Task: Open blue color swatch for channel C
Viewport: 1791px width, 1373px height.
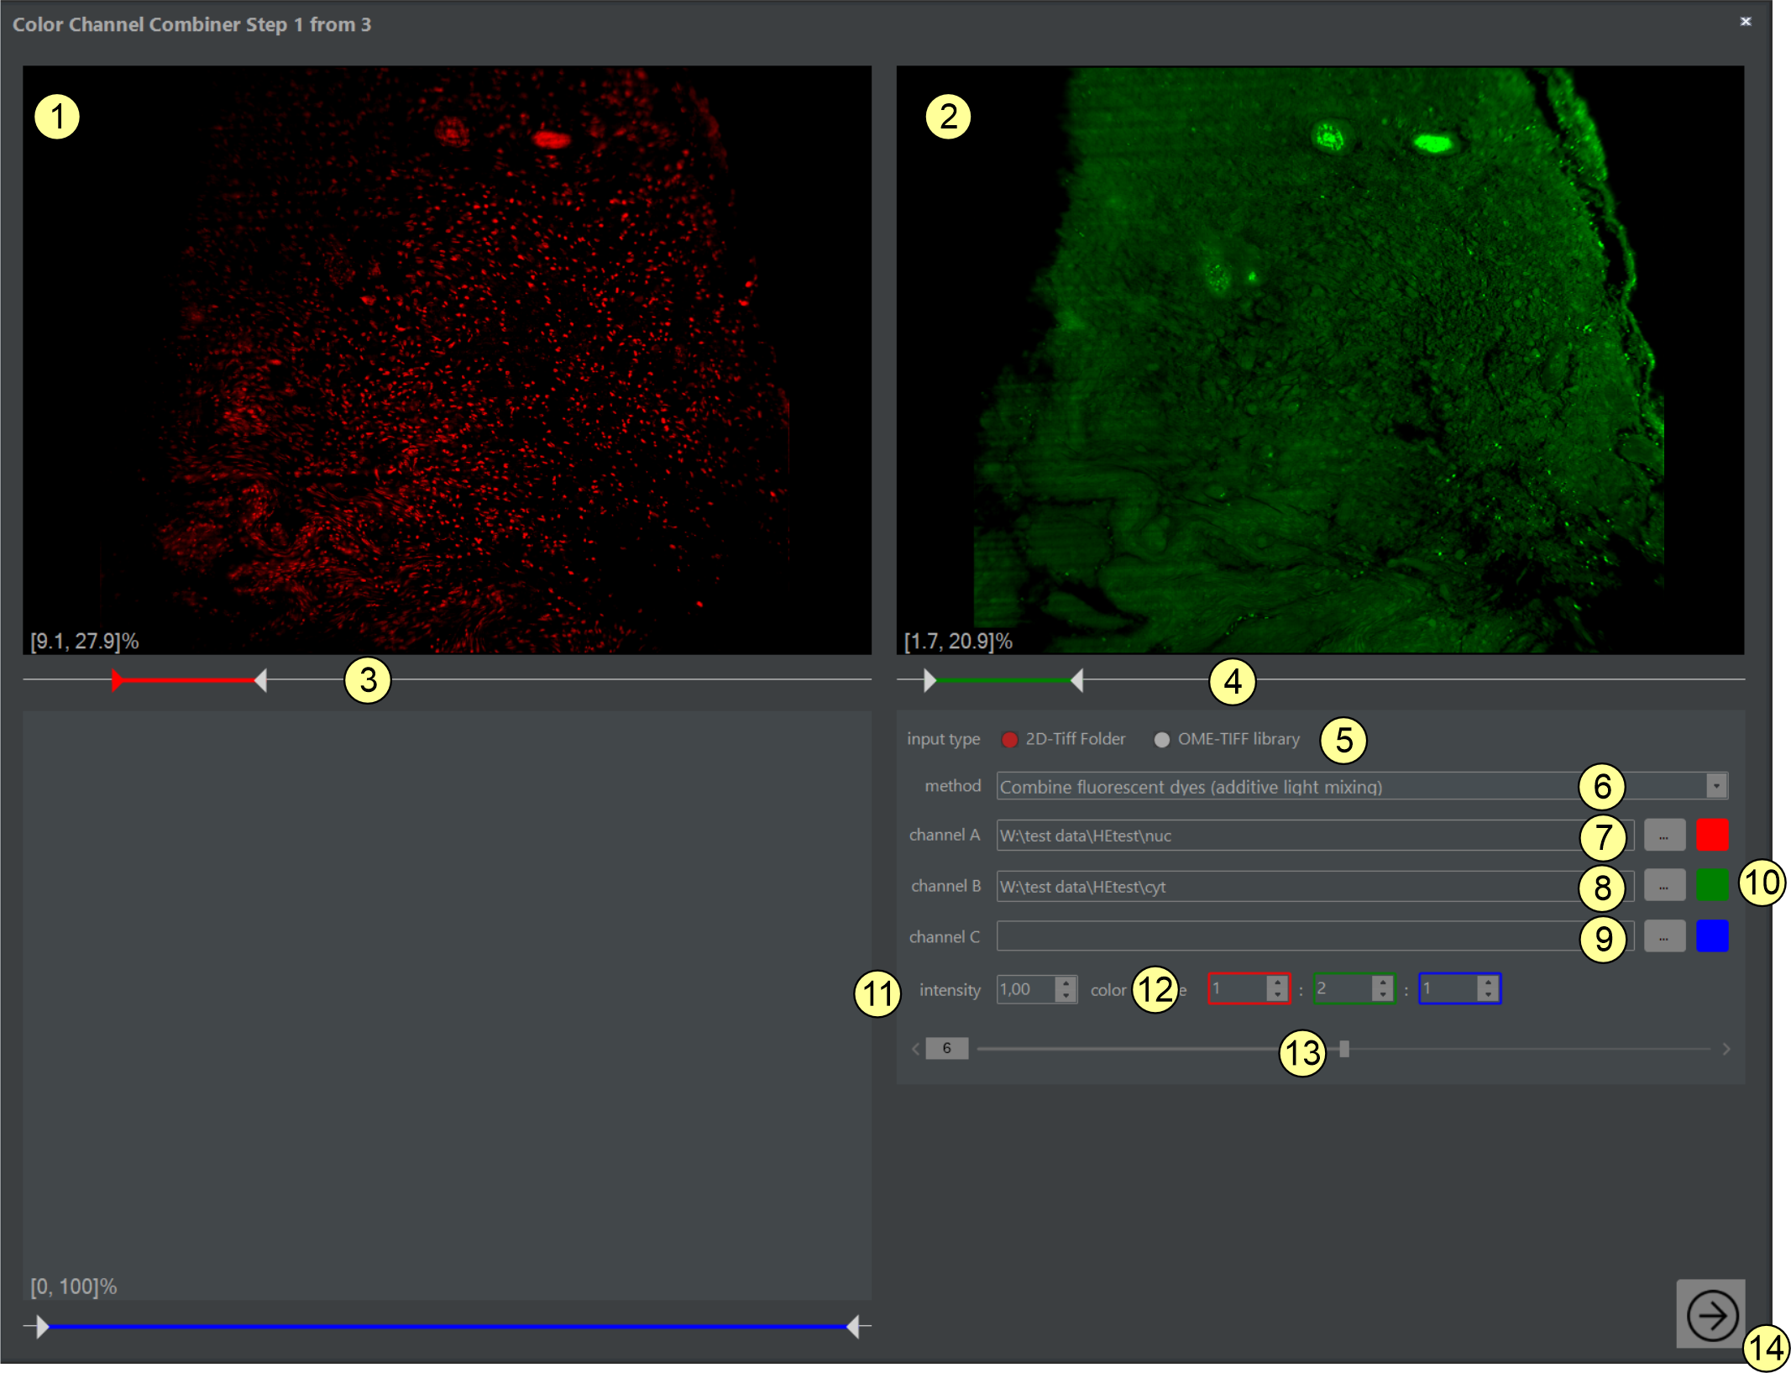Action: (1712, 936)
